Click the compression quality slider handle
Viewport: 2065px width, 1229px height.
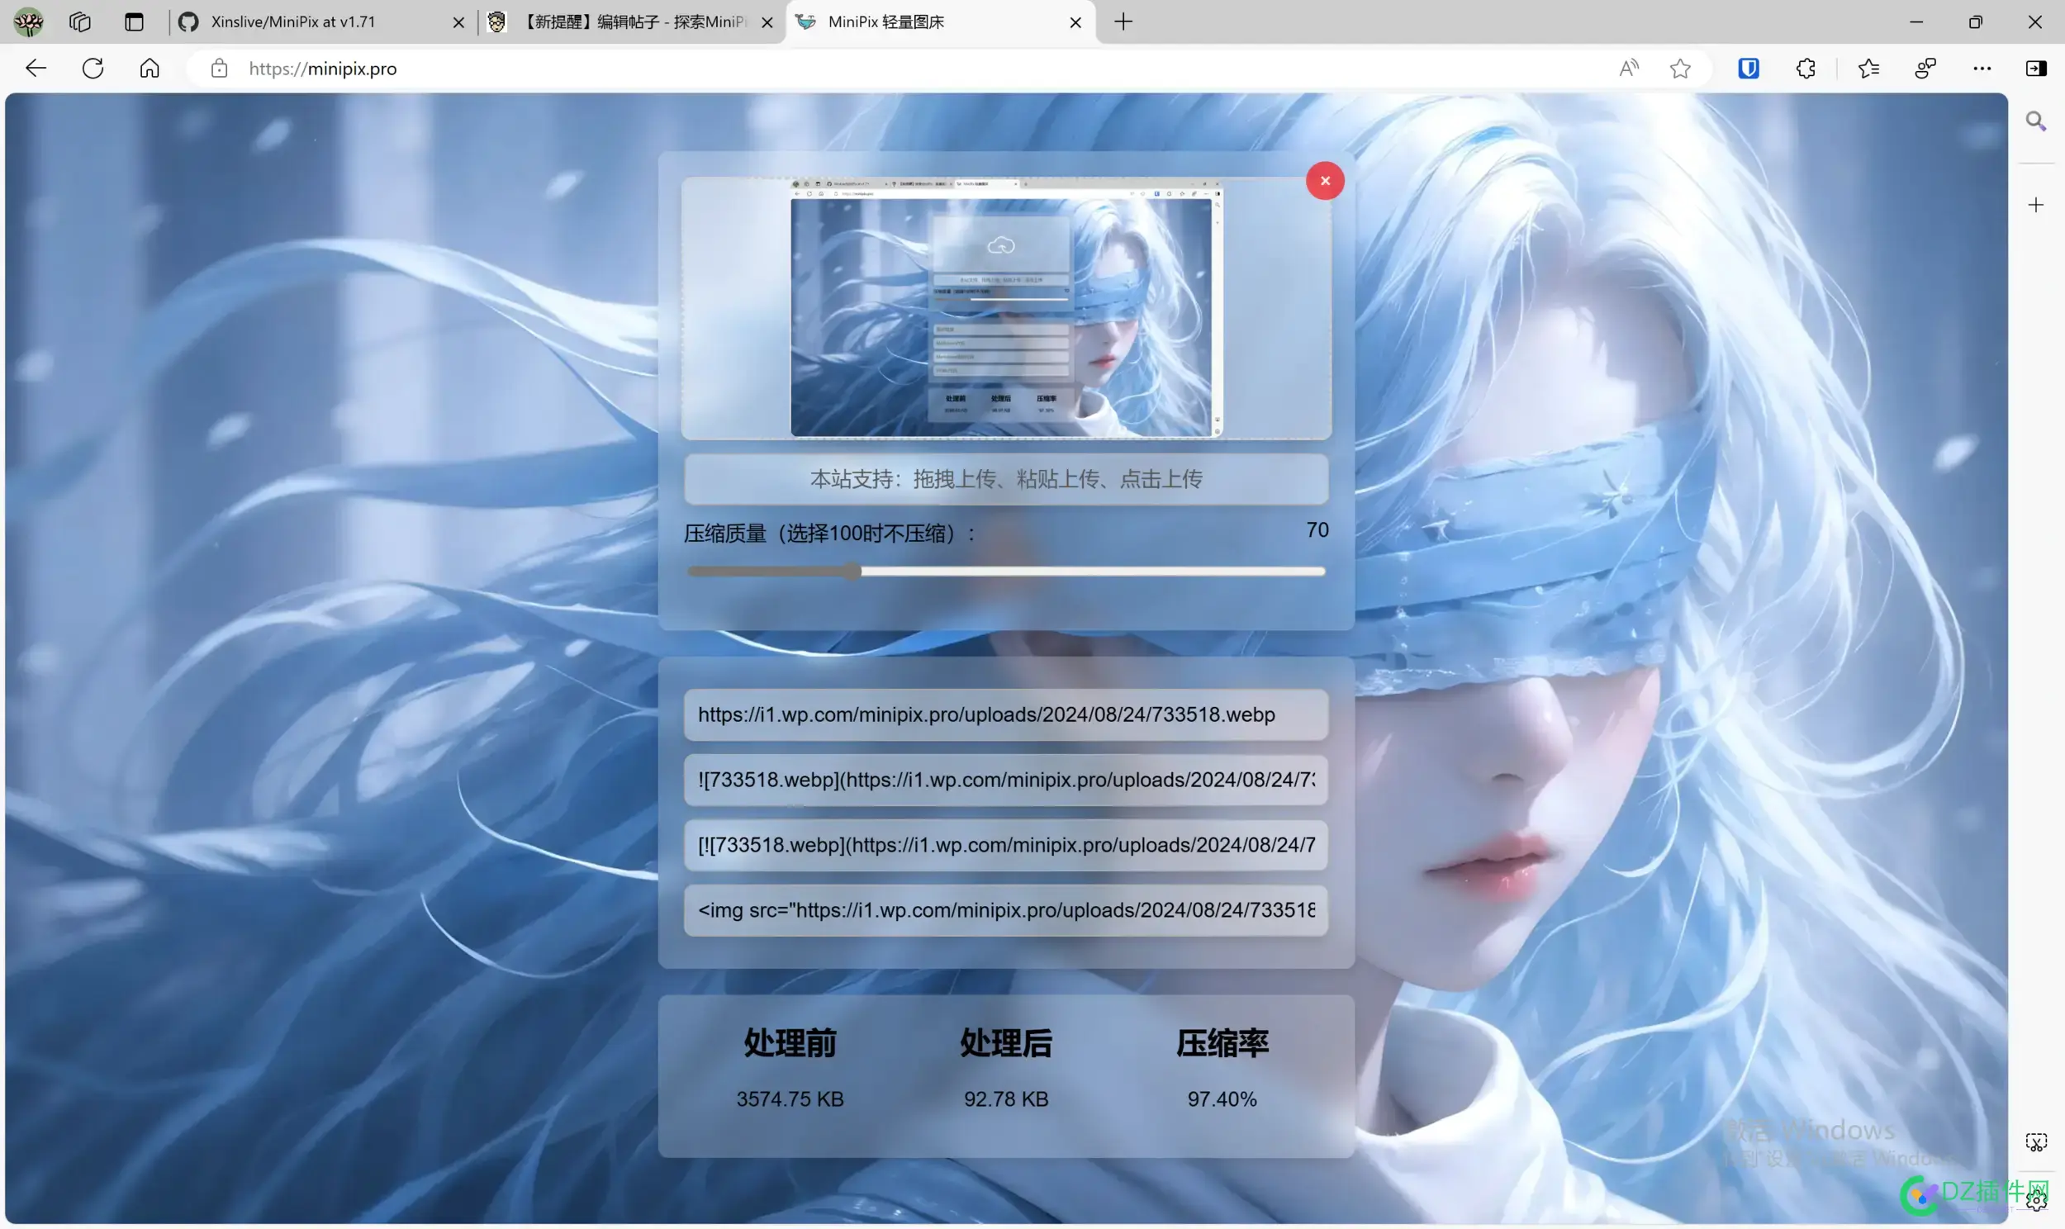tap(852, 572)
